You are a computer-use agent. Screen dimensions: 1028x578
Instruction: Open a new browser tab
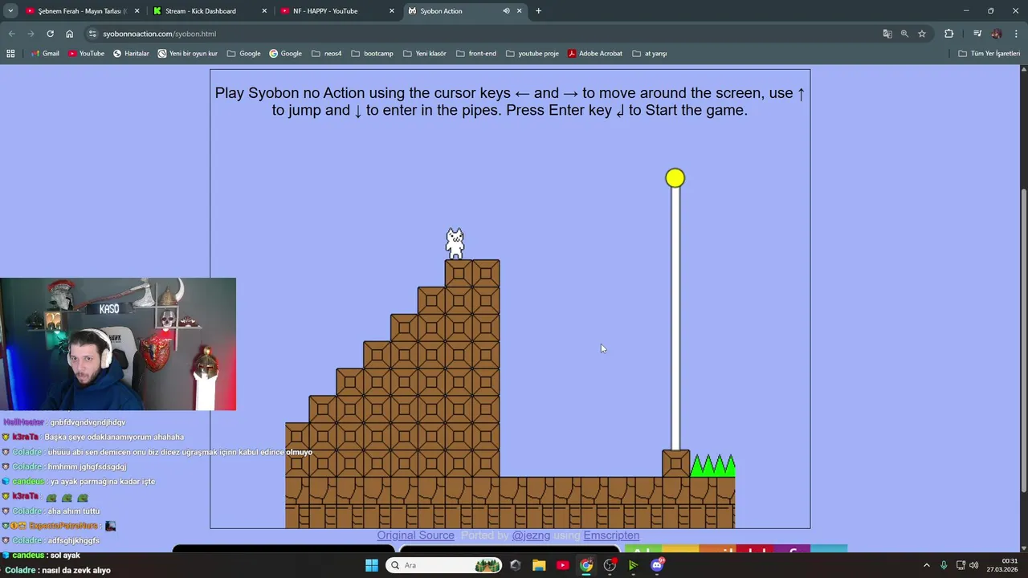[x=538, y=11]
